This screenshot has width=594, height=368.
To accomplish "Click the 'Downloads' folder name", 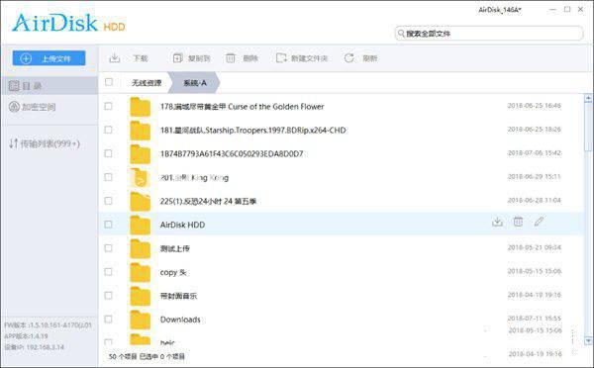I will pyautogui.click(x=180, y=320).
